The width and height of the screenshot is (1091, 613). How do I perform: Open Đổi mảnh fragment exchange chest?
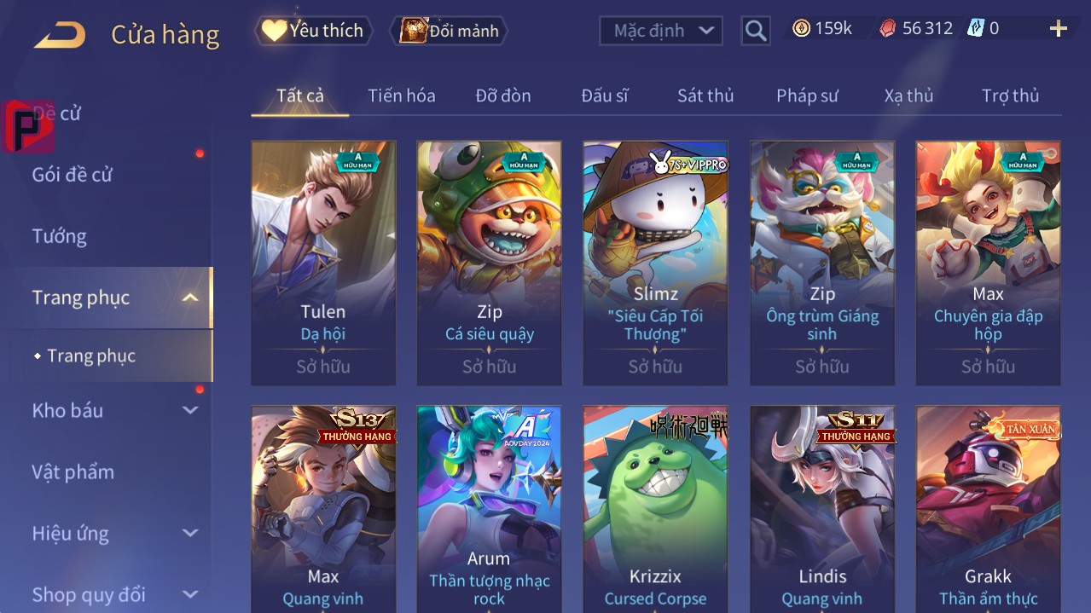[450, 31]
